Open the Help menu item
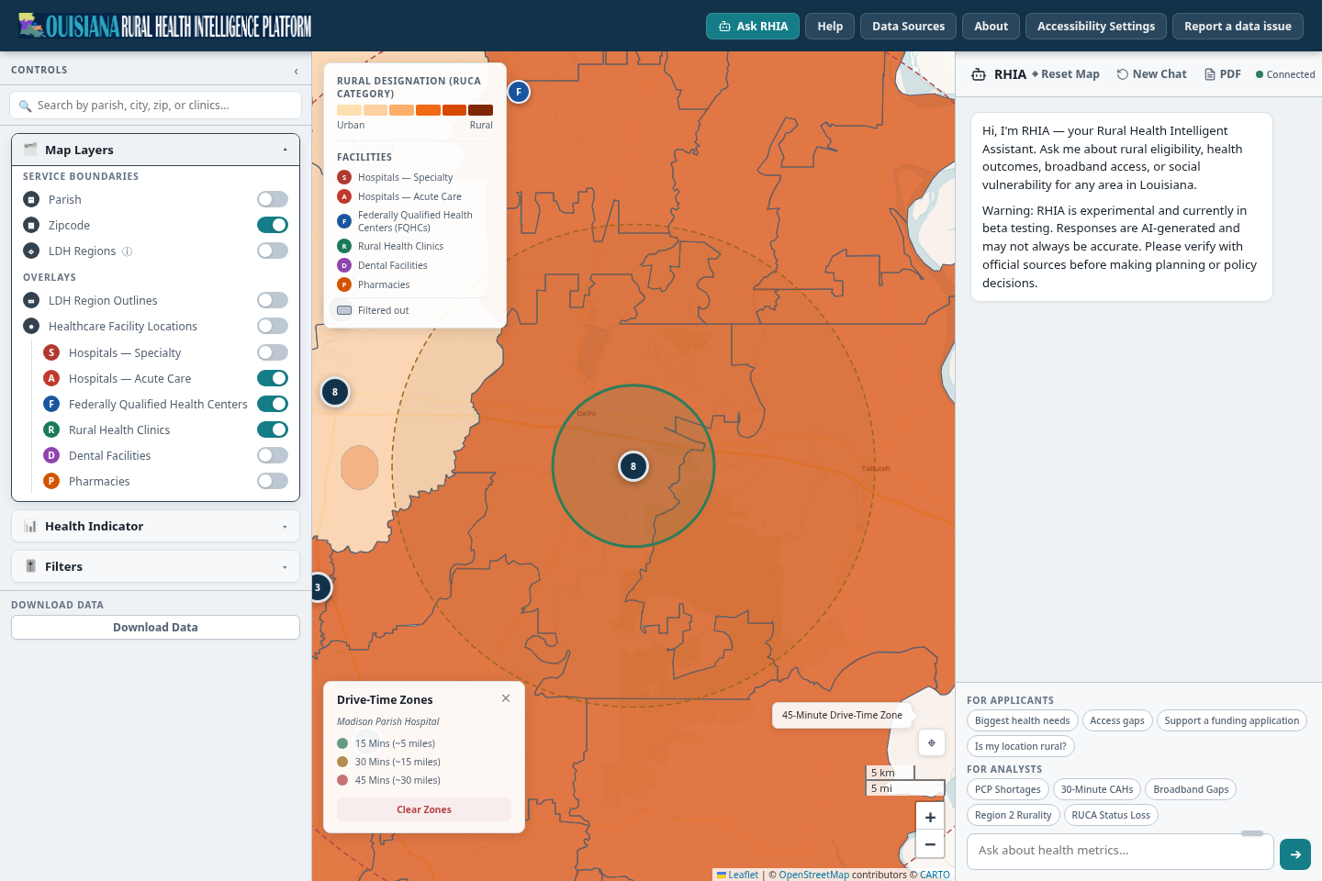The width and height of the screenshot is (1322, 881). click(x=830, y=26)
